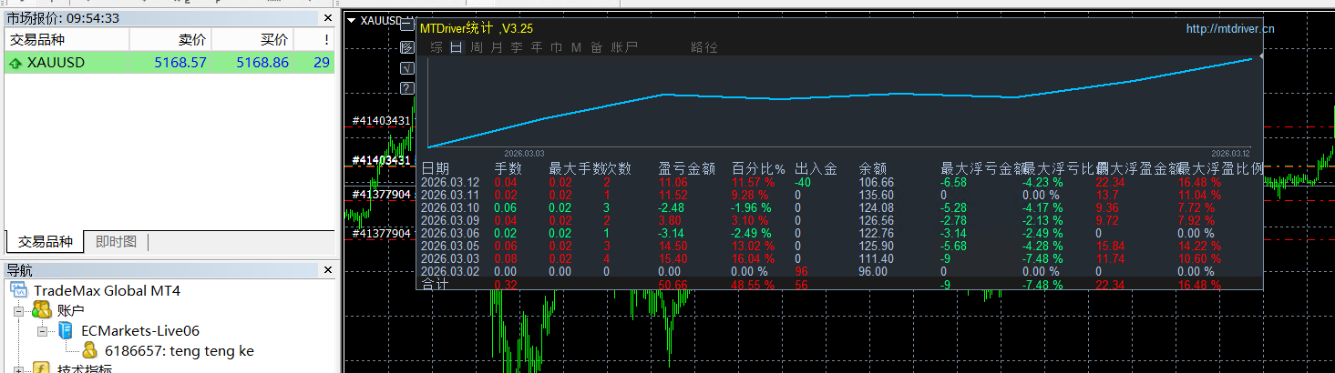This screenshot has width=1335, height=373.
Task: Click the checkmark icon beside MTDriver panel
Action: tap(407, 68)
